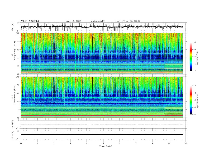
Task: Click time axis tick label '10'
Action: click(x=186, y=143)
